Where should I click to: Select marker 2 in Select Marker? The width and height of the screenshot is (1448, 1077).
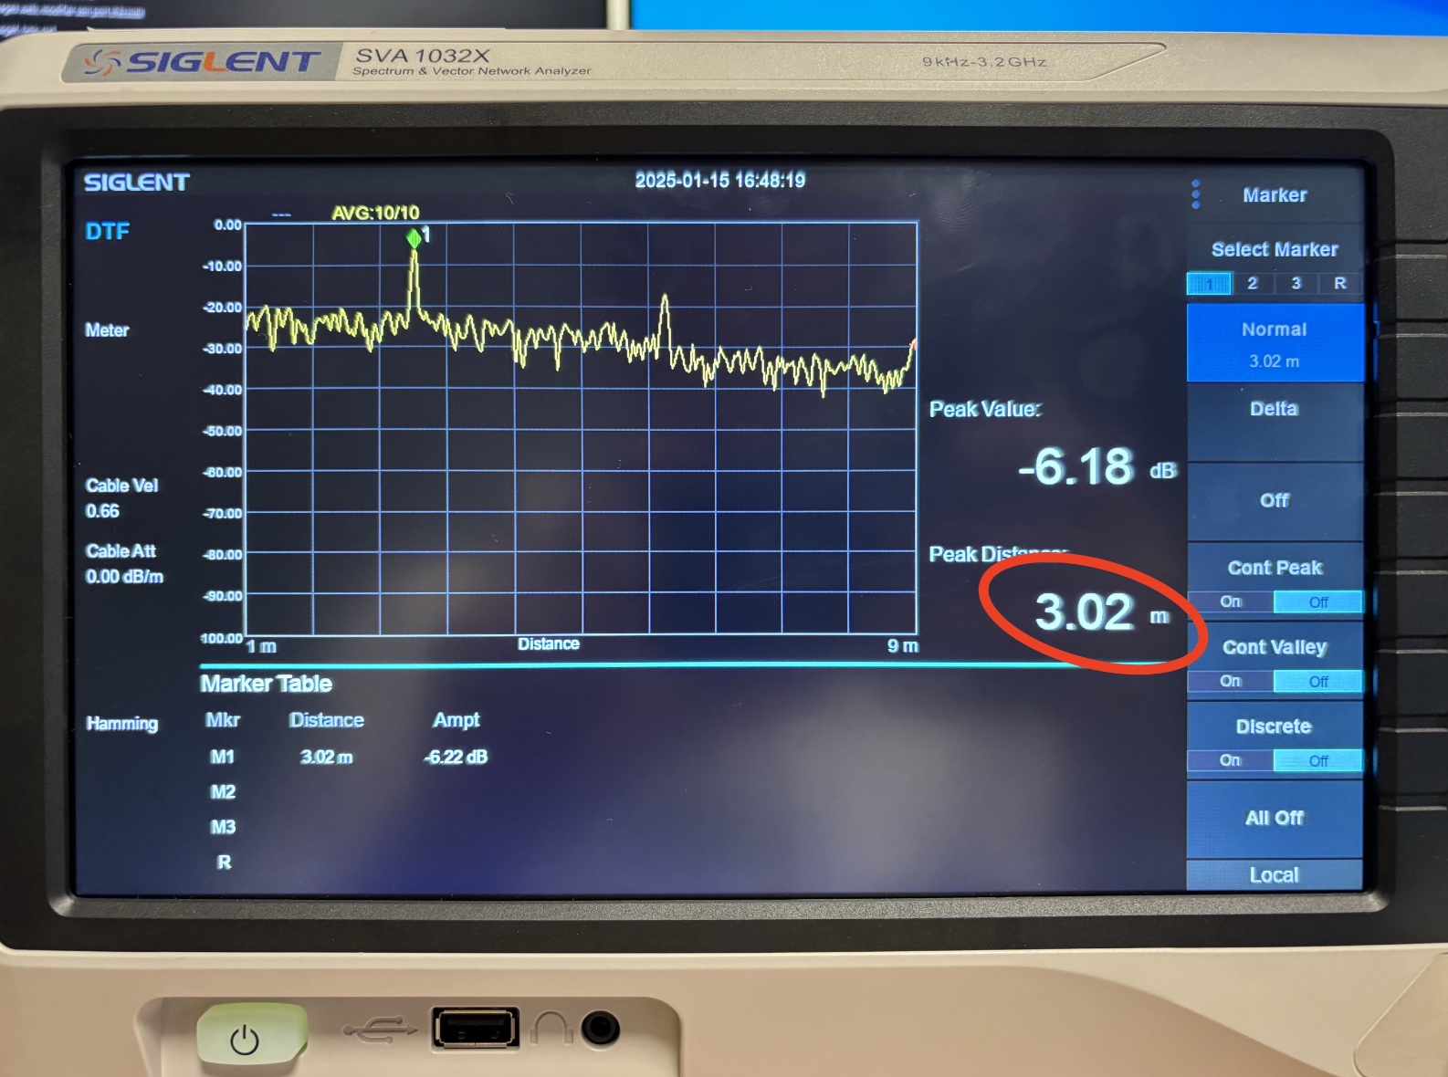point(1253,284)
